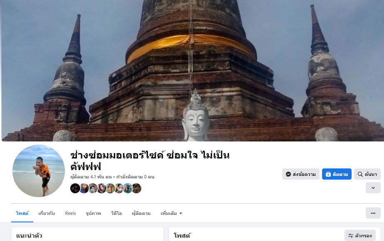Open the first follower avatar in the row
384x241 pixels.
coord(75,188)
